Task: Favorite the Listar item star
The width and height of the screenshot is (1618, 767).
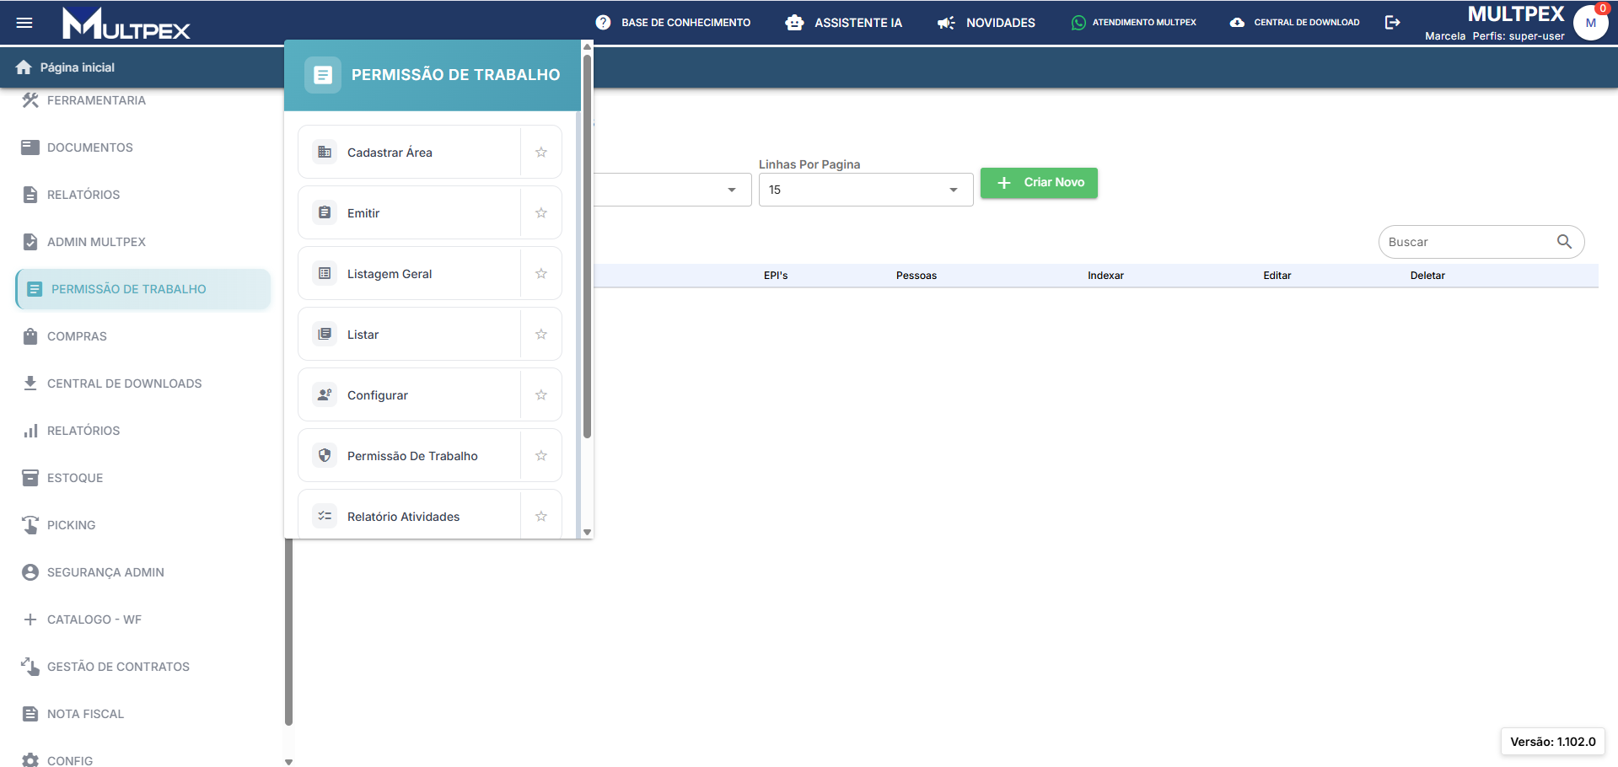Action: point(541,335)
